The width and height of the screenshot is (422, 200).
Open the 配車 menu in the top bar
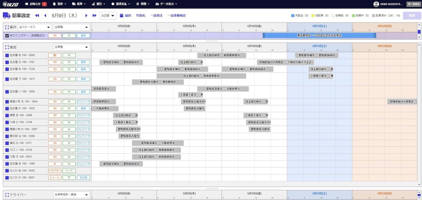pyautogui.click(x=79, y=4)
